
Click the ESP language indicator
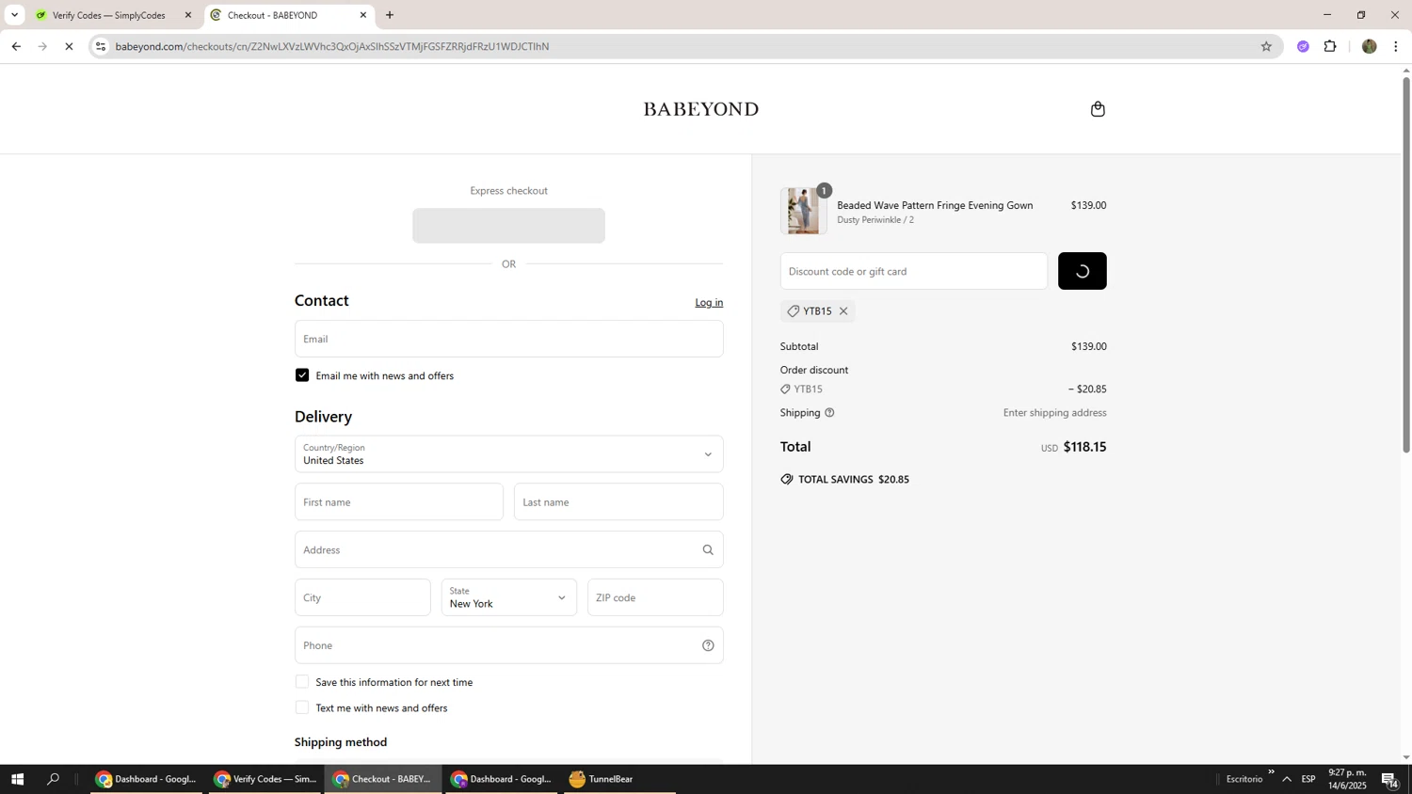(1308, 779)
